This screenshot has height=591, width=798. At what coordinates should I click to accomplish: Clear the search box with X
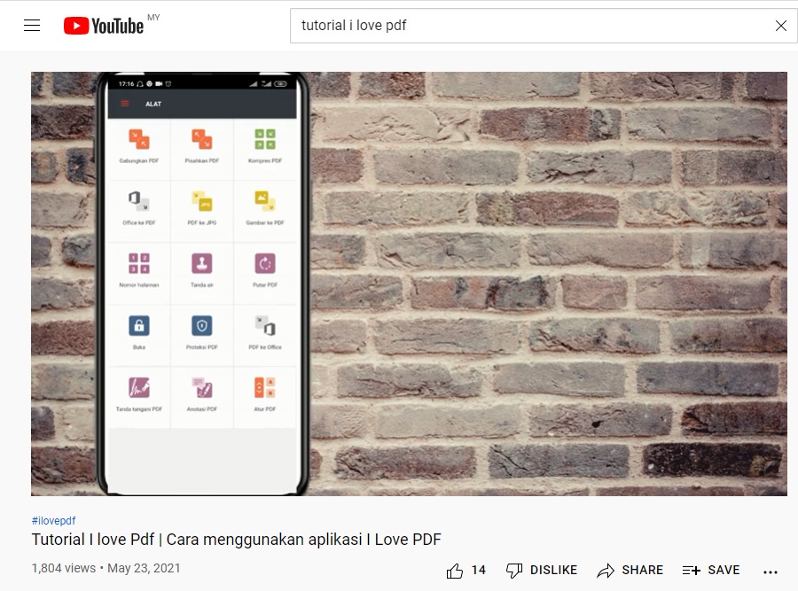(780, 26)
